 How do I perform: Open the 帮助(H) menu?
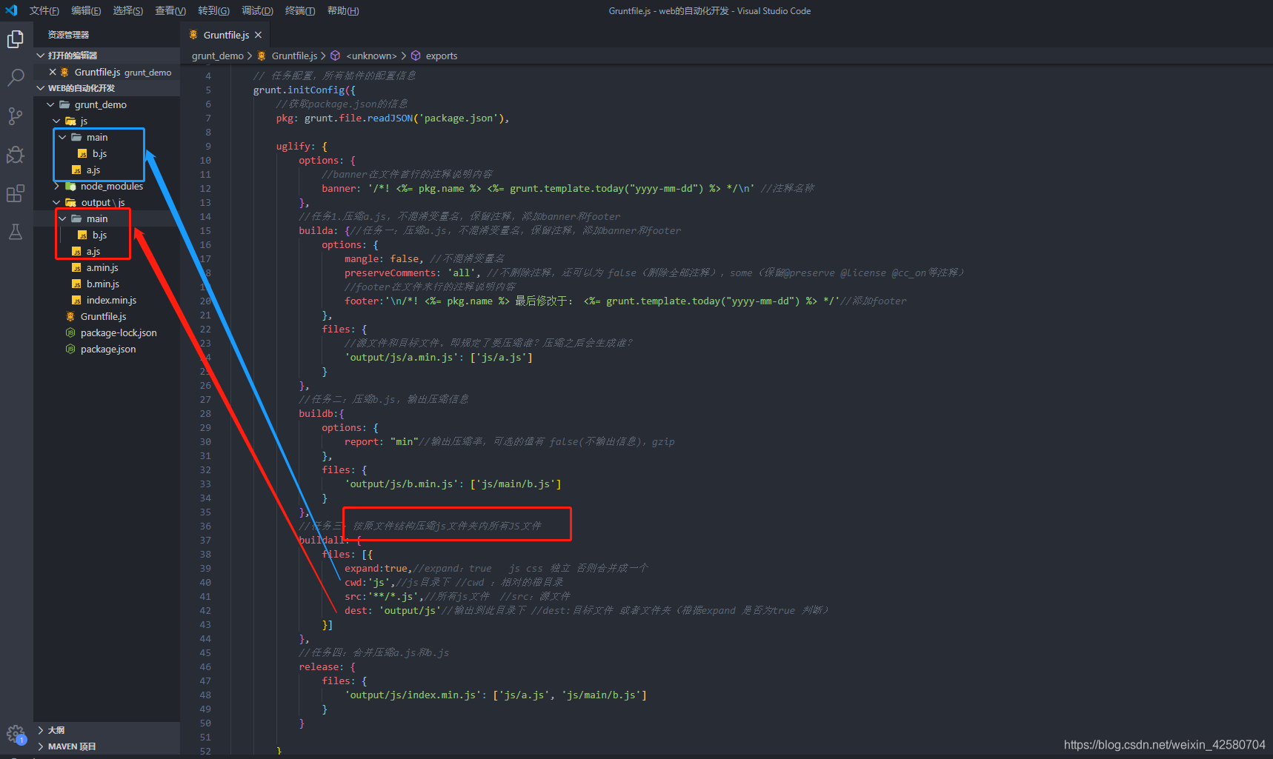click(x=343, y=10)
